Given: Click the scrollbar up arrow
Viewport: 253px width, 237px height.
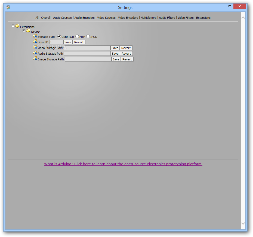Looking at the screenshot, I should pos(243,18).
